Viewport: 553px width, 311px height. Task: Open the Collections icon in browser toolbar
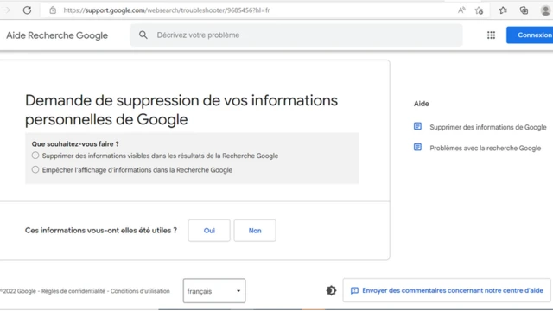pos(524,10)
